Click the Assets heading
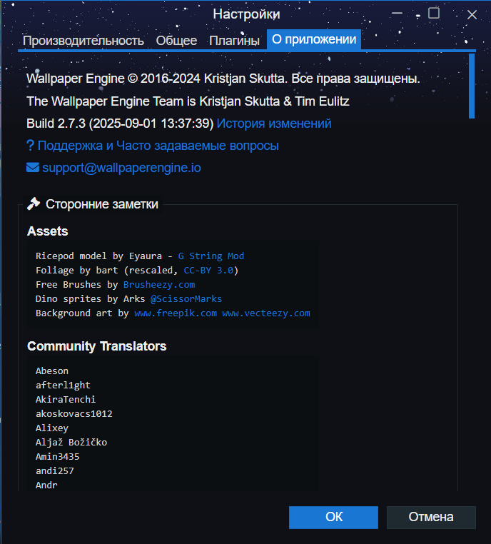Viewport: 491px width, 544px height. coord(48,231)
